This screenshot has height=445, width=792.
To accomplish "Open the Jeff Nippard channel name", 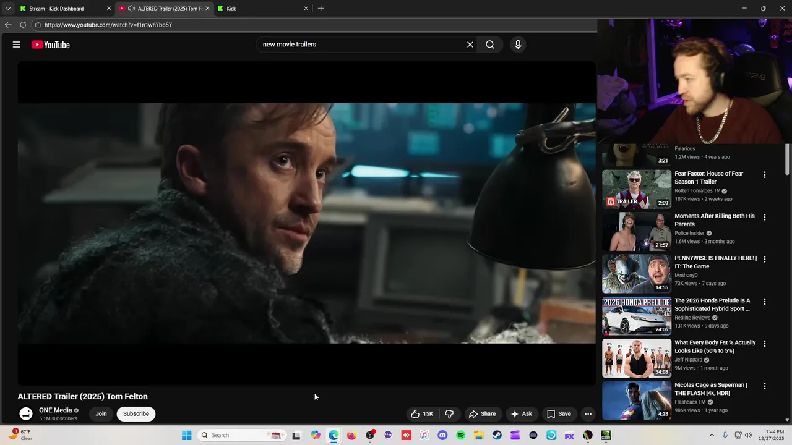I will (688, 360).
